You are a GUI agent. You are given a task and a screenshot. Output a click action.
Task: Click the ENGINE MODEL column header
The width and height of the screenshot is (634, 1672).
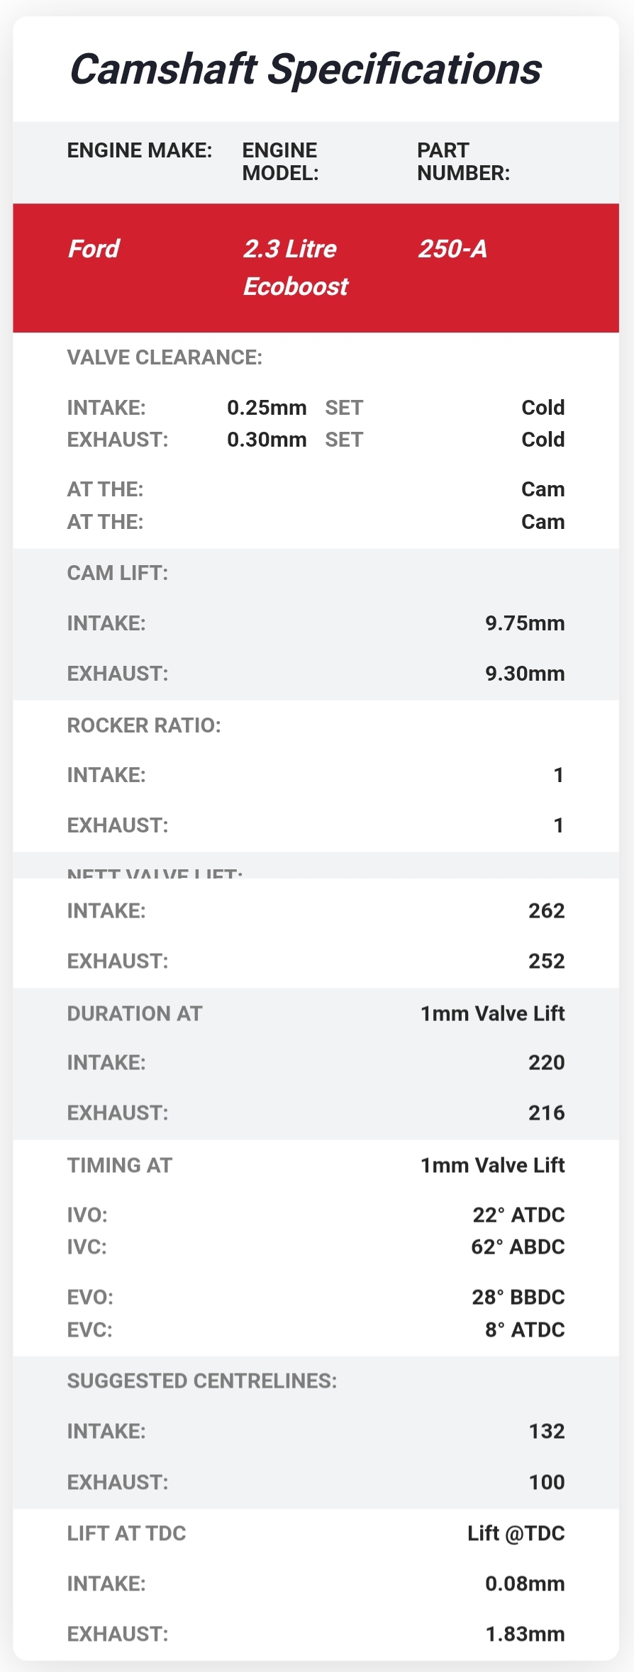280,162
